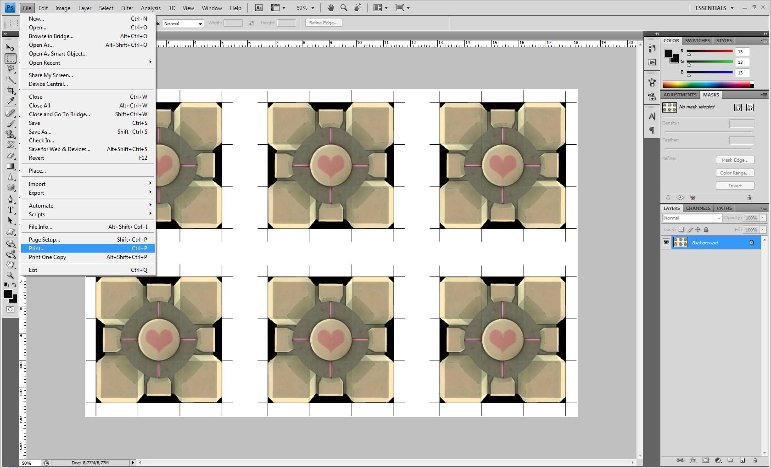771x468 pixels.
Task: Click the layer style fx icon
Action: tap(693, 460)
